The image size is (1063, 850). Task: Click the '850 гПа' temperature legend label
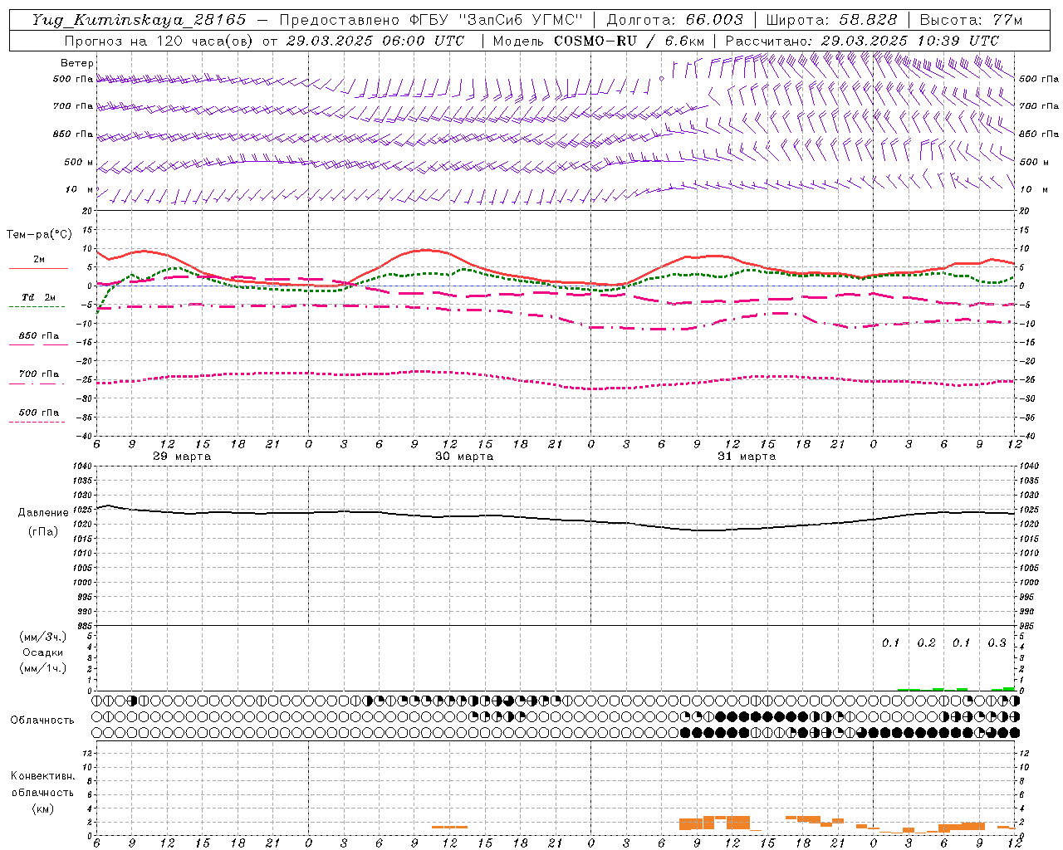39,336
